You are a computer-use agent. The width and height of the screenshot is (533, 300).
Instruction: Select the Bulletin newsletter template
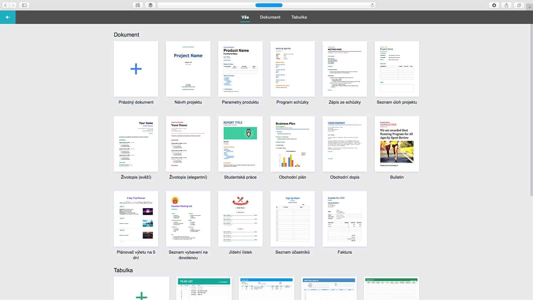tap(397, 144)
